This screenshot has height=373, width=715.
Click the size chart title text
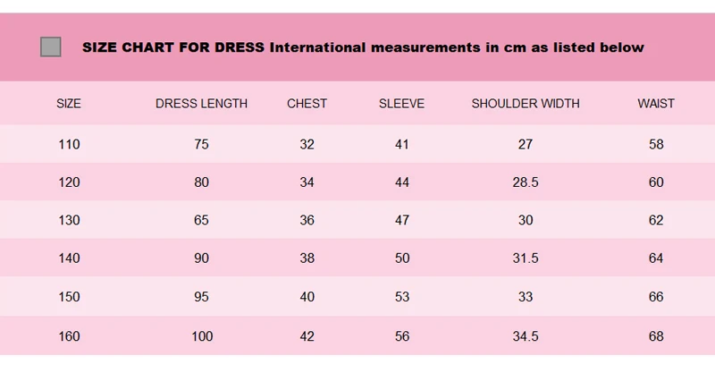click(363, 47)
